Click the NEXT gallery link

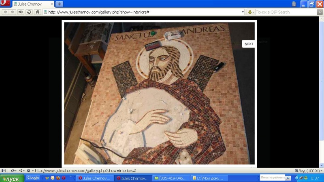[249, 44]
